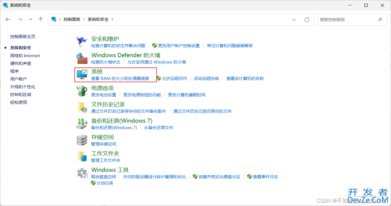Click 管理存储空间 link
Viewport: 391px width, 206px height.
[104, 144]
